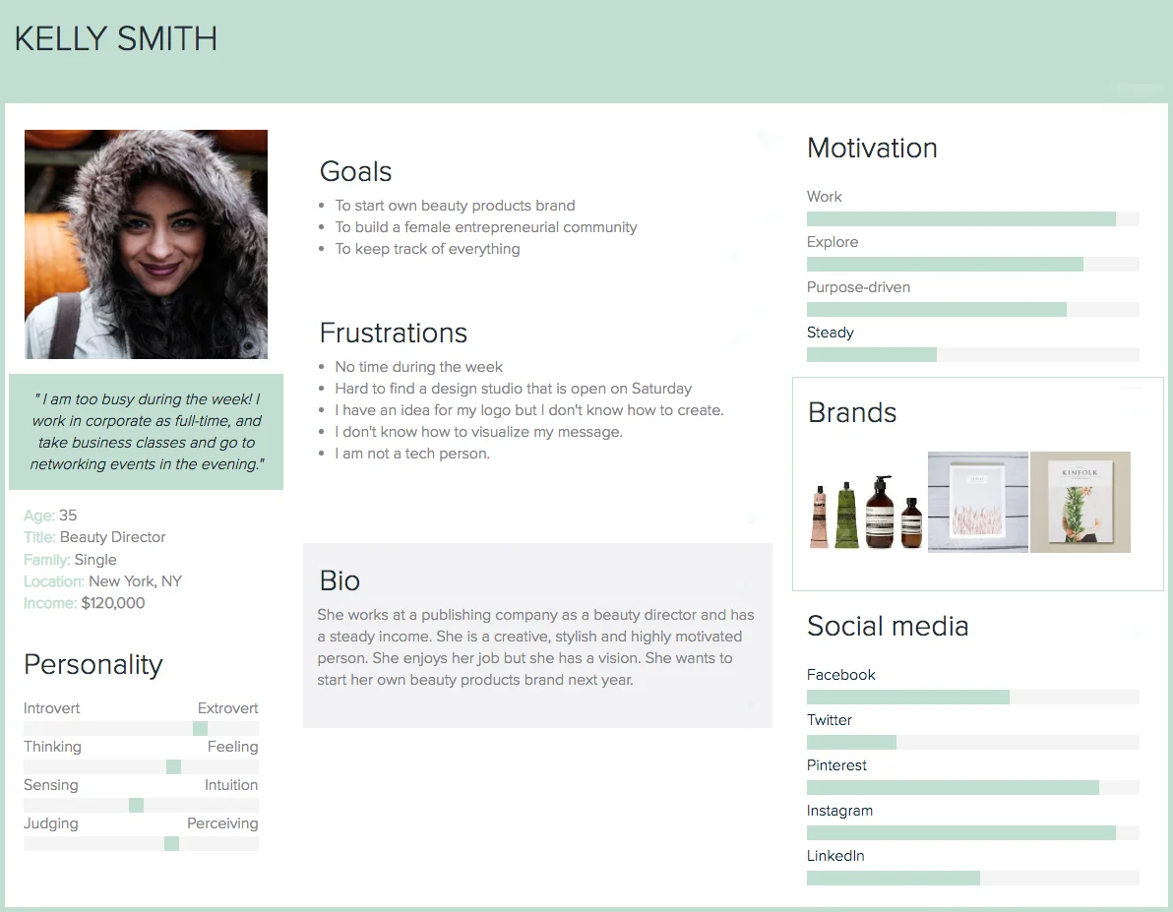
Task: Click the KELLY SMITH title heading
Action: tap(116, 39)
